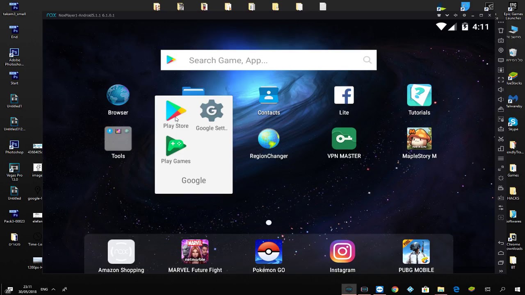Start Pokémon GO
The image size is (525, 295).
(x=269, y=256)
